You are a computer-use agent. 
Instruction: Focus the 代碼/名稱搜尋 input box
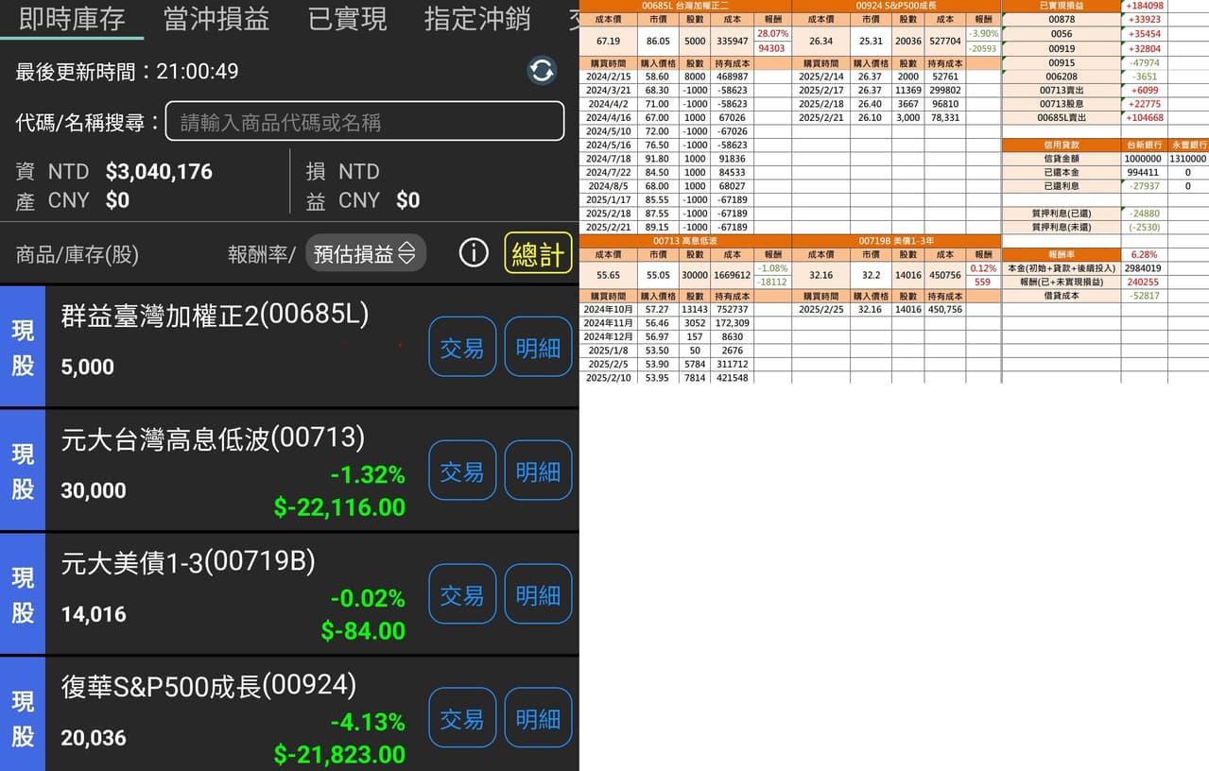(365, 122)
